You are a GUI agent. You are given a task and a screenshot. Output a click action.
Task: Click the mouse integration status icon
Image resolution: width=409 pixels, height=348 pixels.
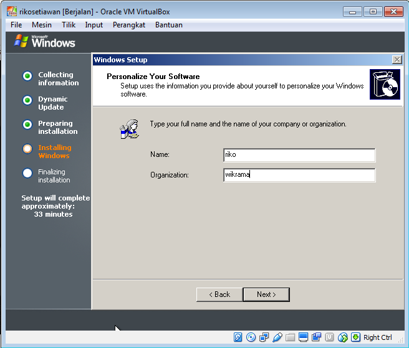click(343, 337)
